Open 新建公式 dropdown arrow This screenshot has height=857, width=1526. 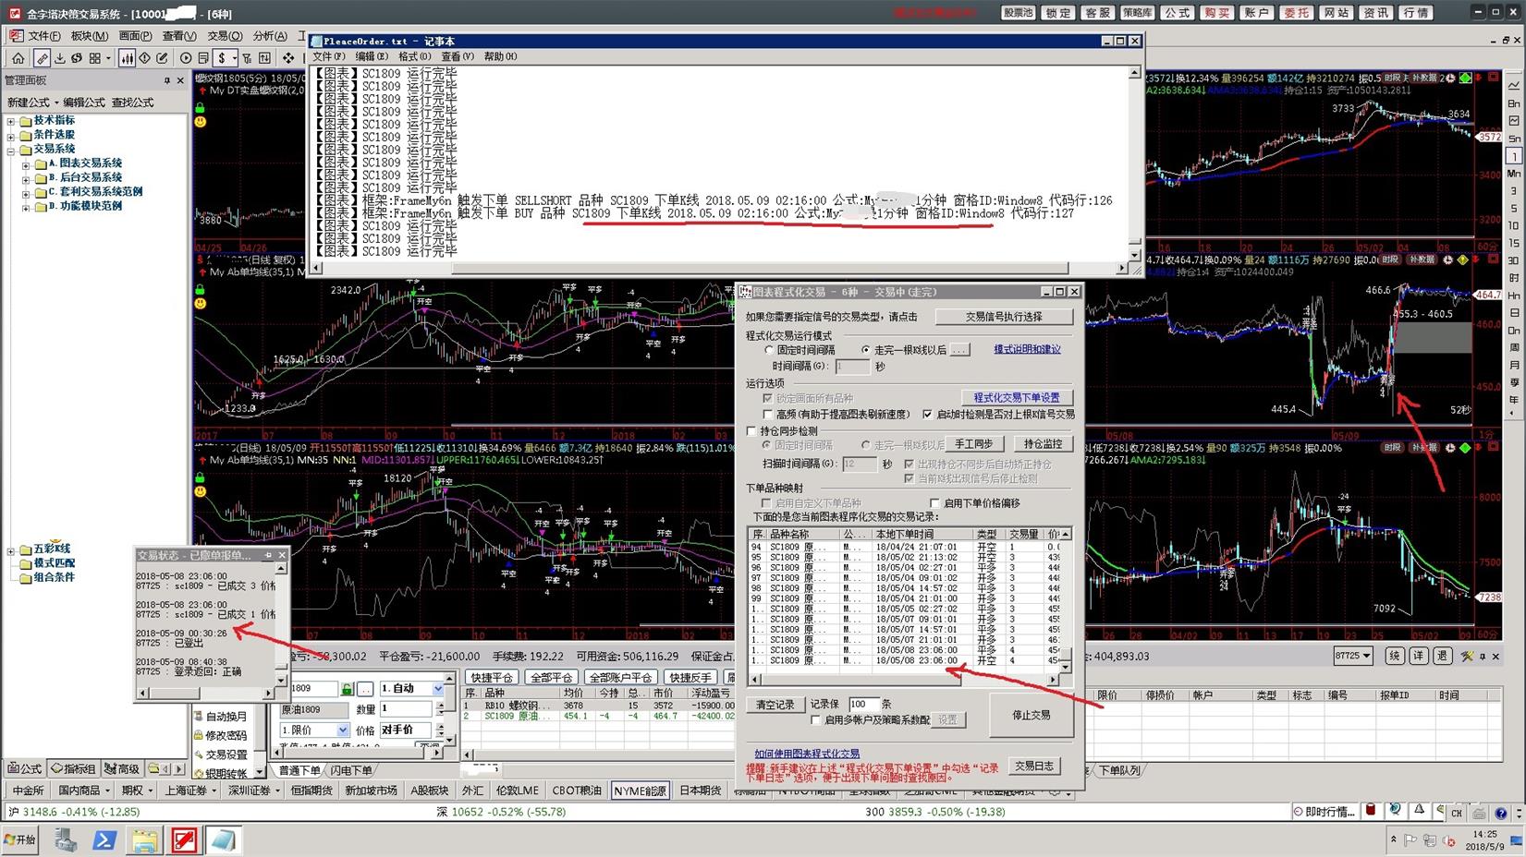click(55, 103)
